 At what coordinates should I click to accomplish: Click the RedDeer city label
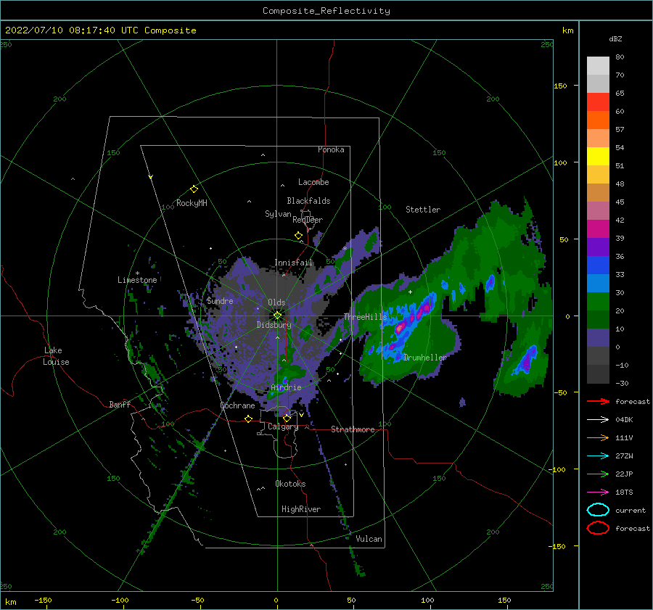(x=308, y=220)
